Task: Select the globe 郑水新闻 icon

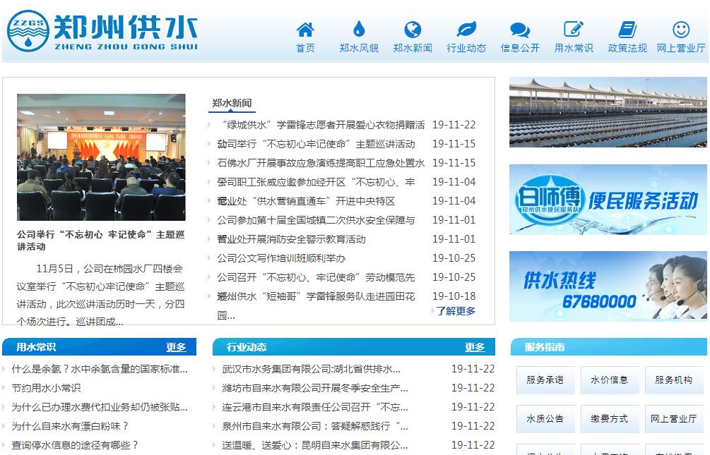Action: tap(413, 30)
